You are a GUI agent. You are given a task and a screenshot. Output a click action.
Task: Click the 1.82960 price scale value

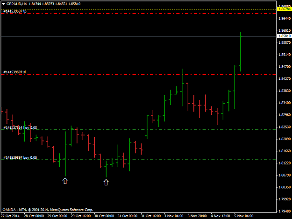(285, 115)
